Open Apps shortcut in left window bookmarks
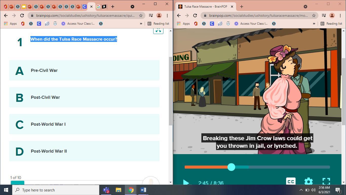This screenshot has width=346, height=195. tap(10, 24)
